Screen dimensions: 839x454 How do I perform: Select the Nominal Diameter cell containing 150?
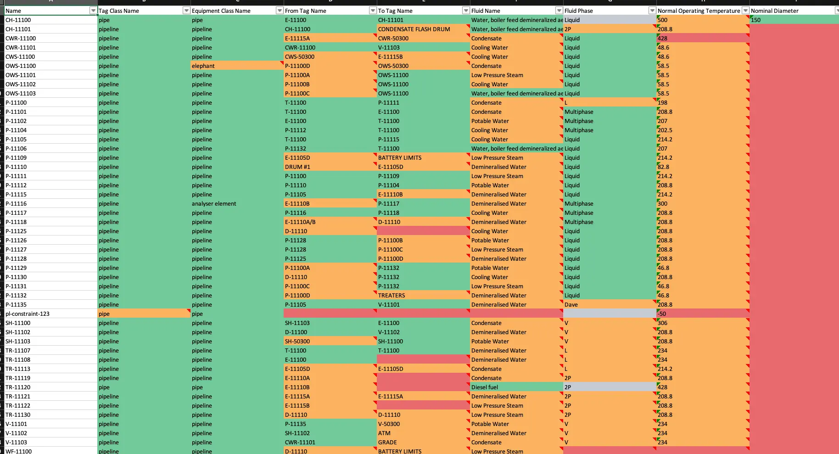point(794,20)
